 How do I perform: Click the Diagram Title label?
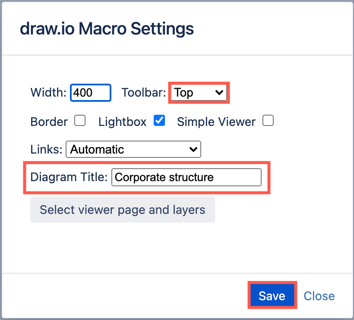coord(69,177)
